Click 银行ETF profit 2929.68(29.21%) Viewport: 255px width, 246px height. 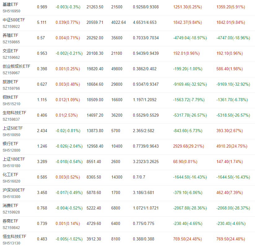[188, 146]
